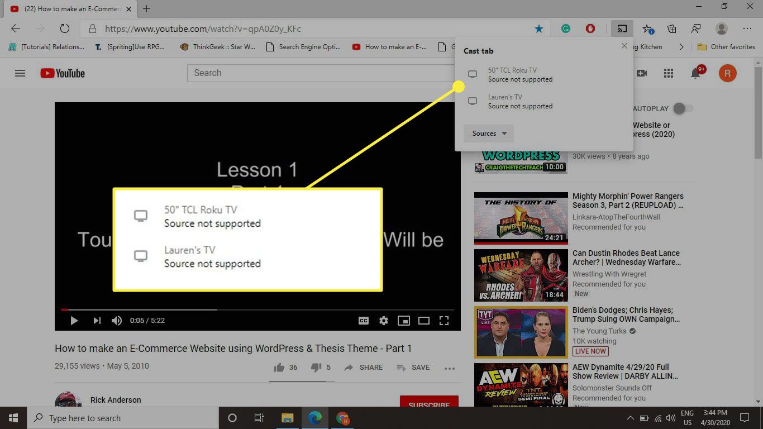The width and height of the screenshot is (763, 429).
Task: Open Mighty Morphin' Power Rangers video thumbnail
Action: pos(521,218)
